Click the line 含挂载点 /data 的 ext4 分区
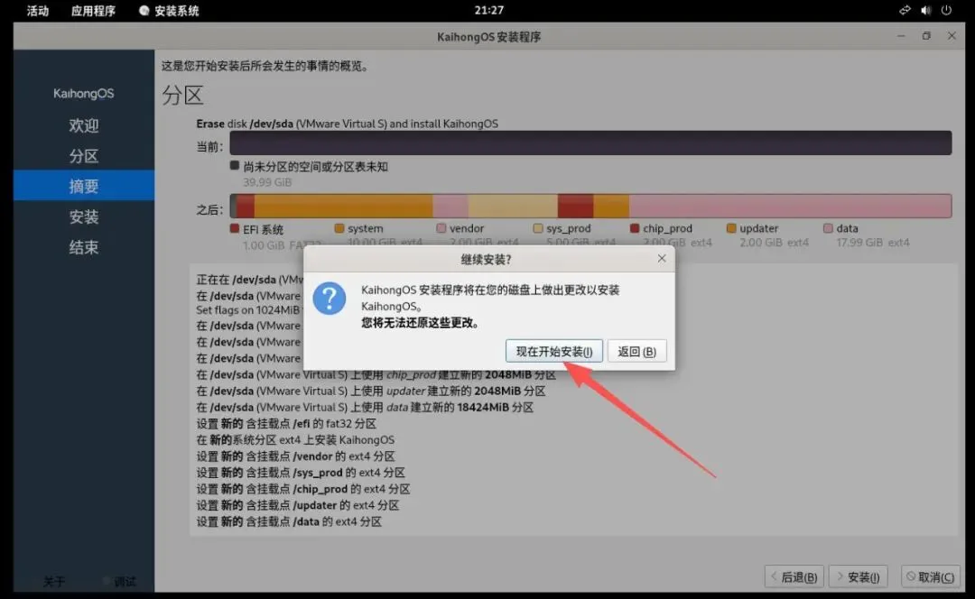 tap(289, 521)
